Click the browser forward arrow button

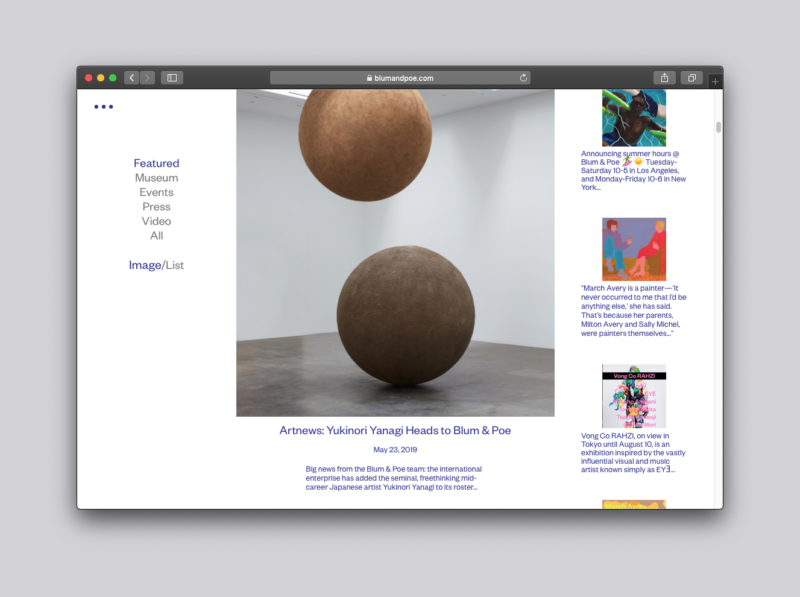[148, 78]
